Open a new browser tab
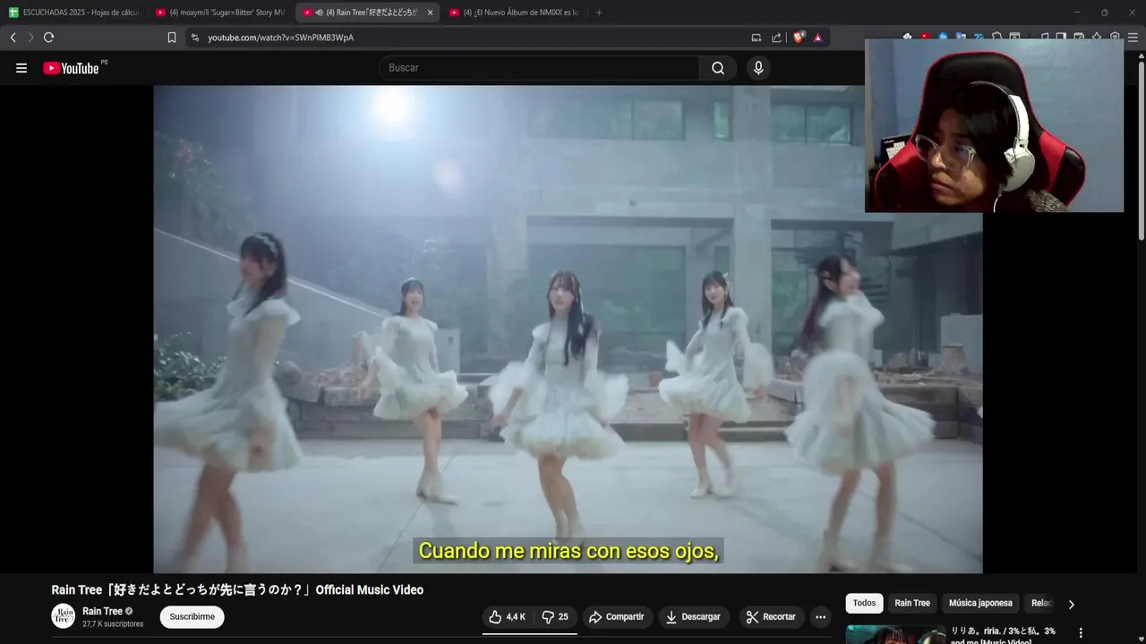The image size is (1146, 644). (x=599, y=13)
